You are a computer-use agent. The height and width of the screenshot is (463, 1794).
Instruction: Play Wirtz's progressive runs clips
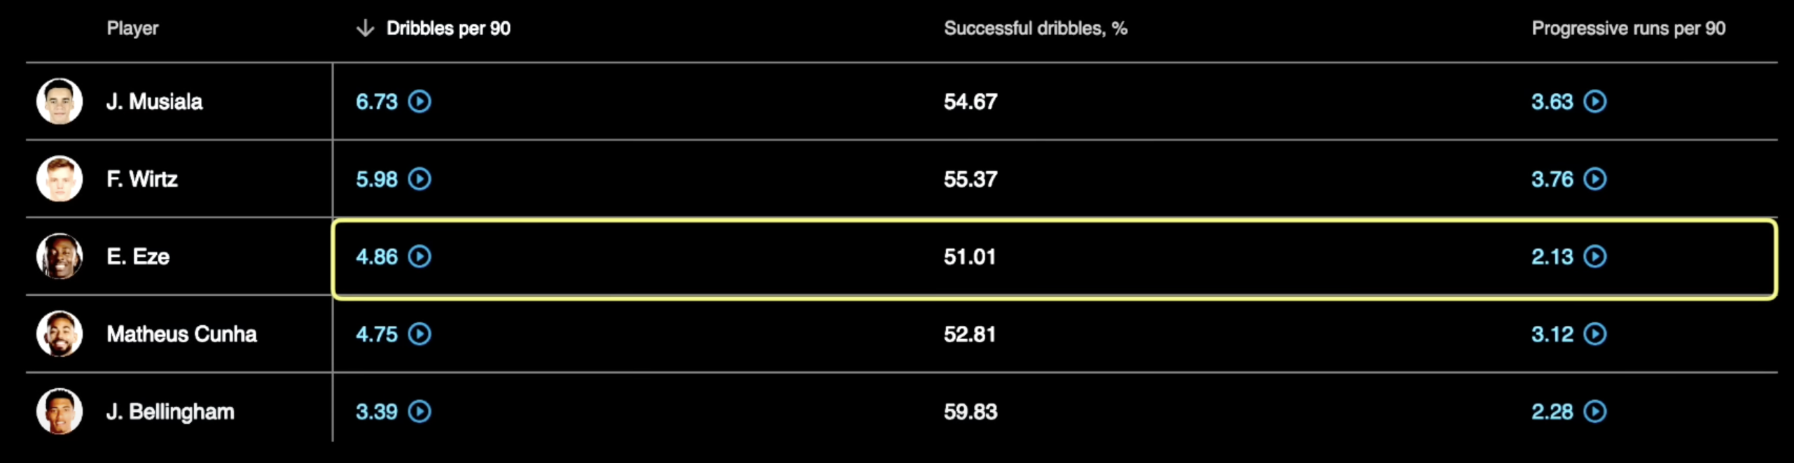1595,179
